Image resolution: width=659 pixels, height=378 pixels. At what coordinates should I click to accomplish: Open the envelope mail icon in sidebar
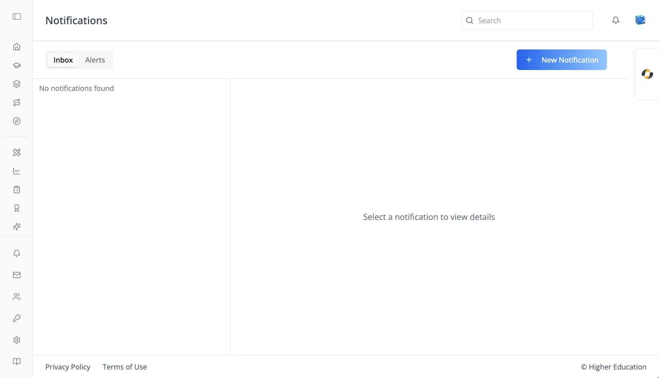16,275
